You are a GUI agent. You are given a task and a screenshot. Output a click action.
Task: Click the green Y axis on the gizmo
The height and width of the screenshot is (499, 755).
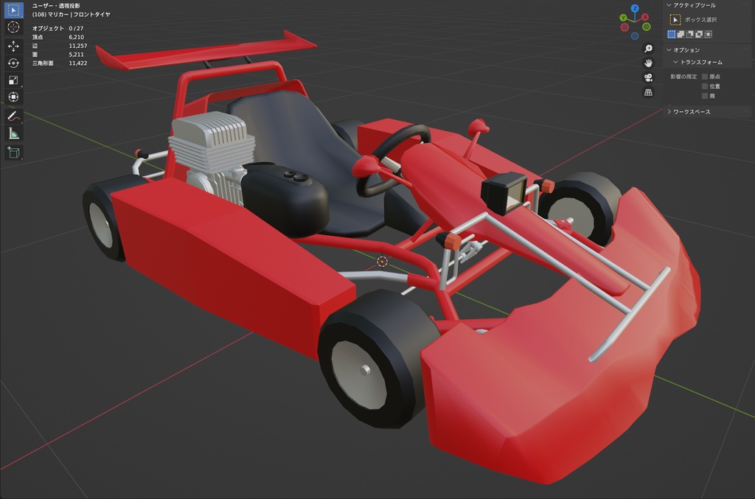[x=624, y=18]
